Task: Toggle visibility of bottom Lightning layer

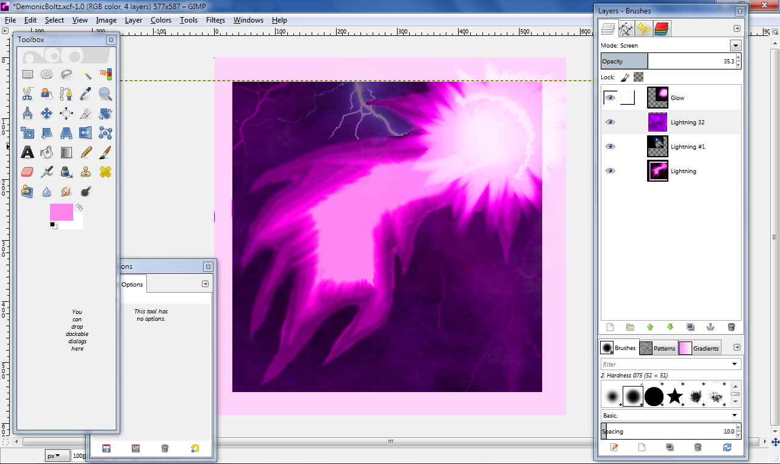Action: (x=610, y=171)
